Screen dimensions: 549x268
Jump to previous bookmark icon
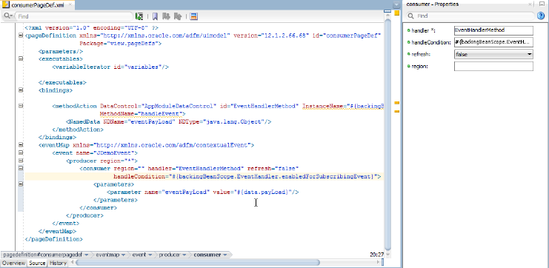178,16
